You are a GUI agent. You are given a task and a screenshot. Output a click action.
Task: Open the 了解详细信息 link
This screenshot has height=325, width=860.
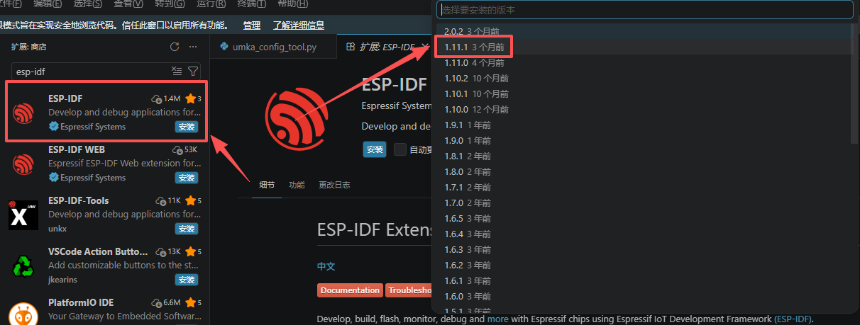click(x=299, y=25)
